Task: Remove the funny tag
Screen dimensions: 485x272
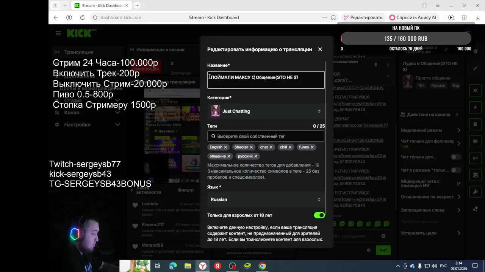Action: click(x=312, y=147)
